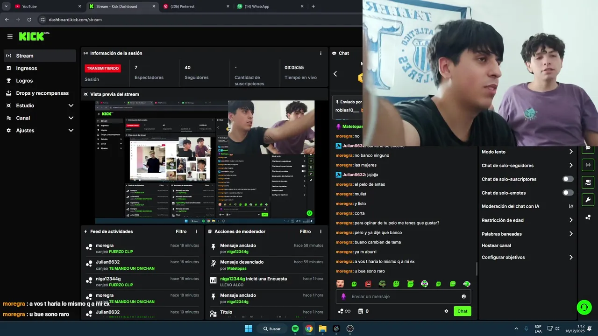This screenshot has width=598, height=336.
Task: Click the stream preview thumbnail
Action: click(205, 162)
